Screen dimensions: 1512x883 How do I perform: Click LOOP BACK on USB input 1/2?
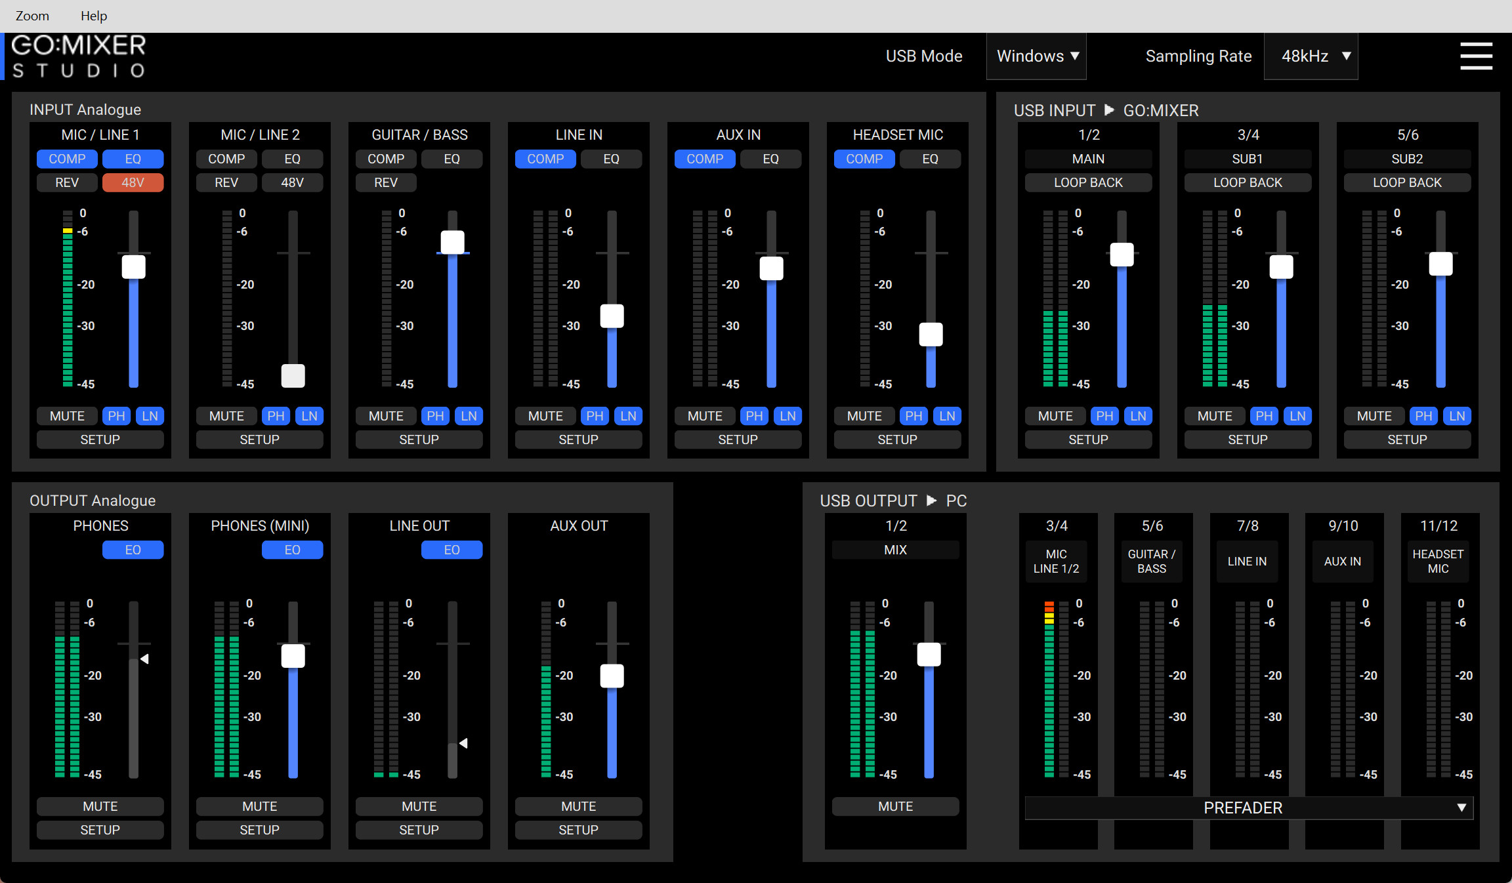pyautogui.click(x=1088, y=182)
